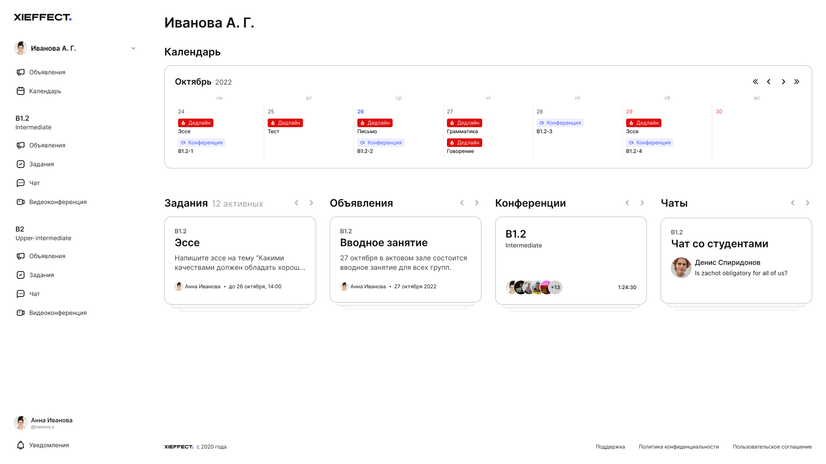The height and width of the screenshot is (464, 826).
Task: Next arrow in Конференции section
Action: (642, 203)
